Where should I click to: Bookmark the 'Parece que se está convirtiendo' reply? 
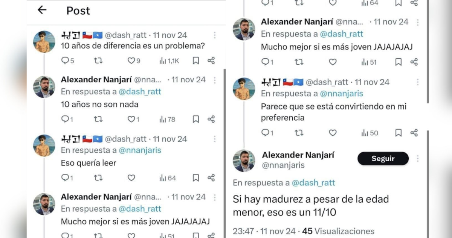click(x=399, y=133)
